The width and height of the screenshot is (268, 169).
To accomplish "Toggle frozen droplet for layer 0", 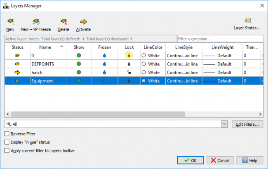I will [x=104, y=55].
